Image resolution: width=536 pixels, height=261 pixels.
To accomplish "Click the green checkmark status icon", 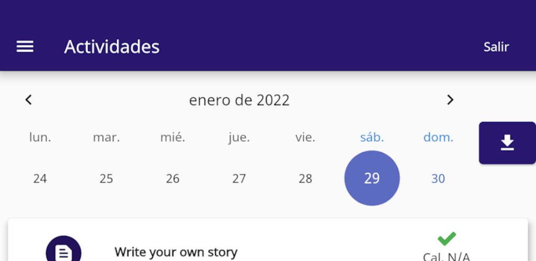I will tap(446, 239).
